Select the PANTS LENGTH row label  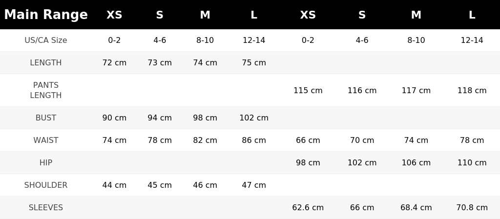coord(46,90)
